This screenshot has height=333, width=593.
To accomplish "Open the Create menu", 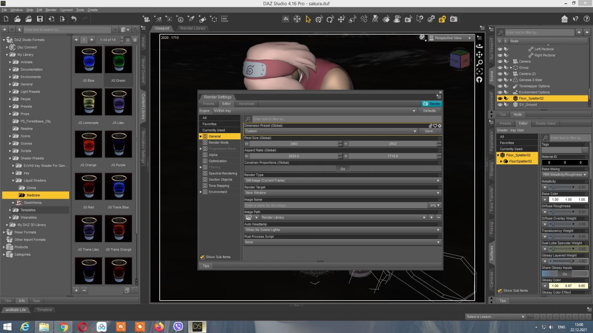I will coord(93,10).
